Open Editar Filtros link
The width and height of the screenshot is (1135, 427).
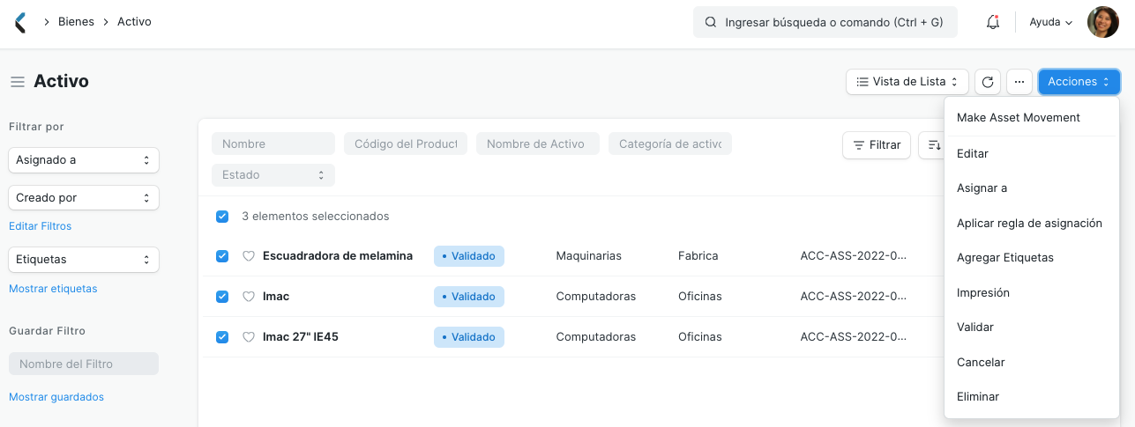tap(41, 226)
